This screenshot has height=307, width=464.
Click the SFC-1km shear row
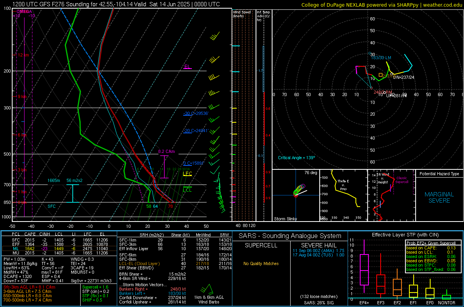coord(175,240)
